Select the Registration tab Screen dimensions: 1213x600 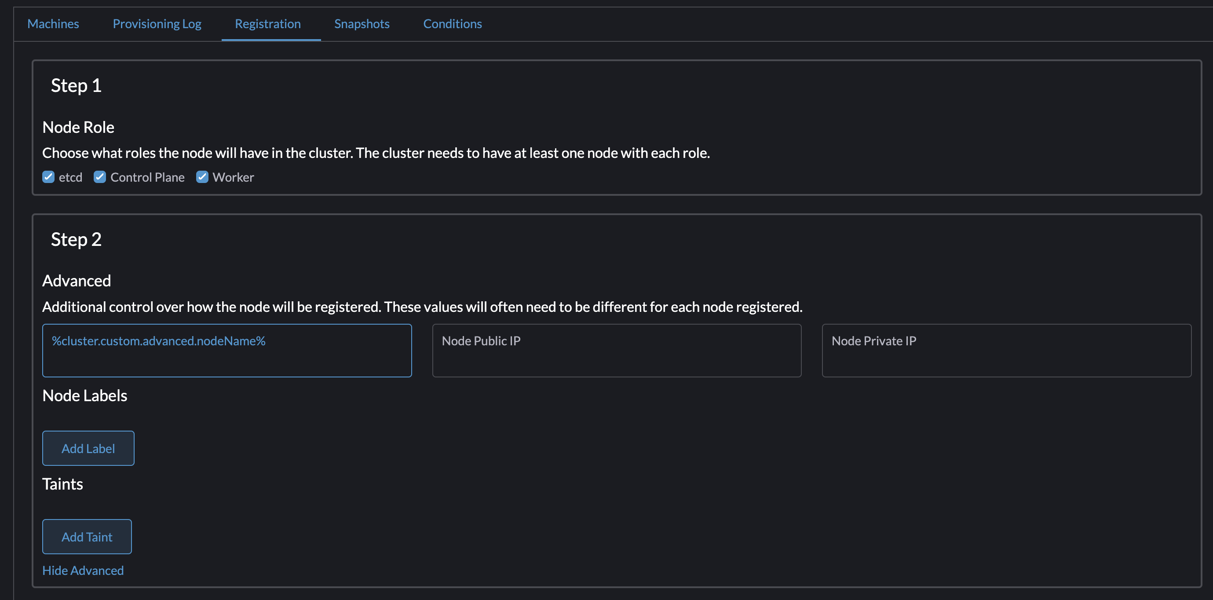pos(267,24)
